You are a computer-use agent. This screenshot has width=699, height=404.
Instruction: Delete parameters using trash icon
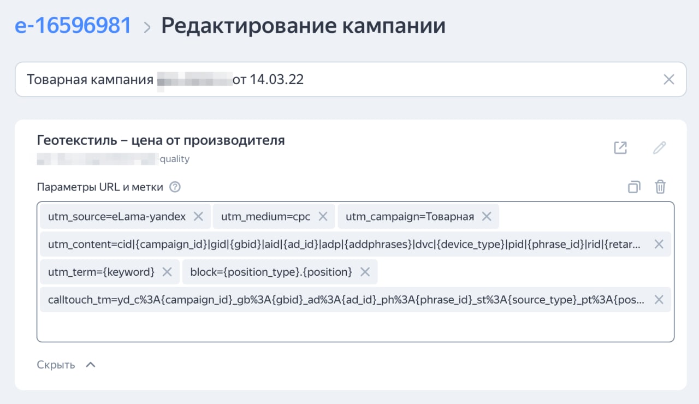[660, 187]
